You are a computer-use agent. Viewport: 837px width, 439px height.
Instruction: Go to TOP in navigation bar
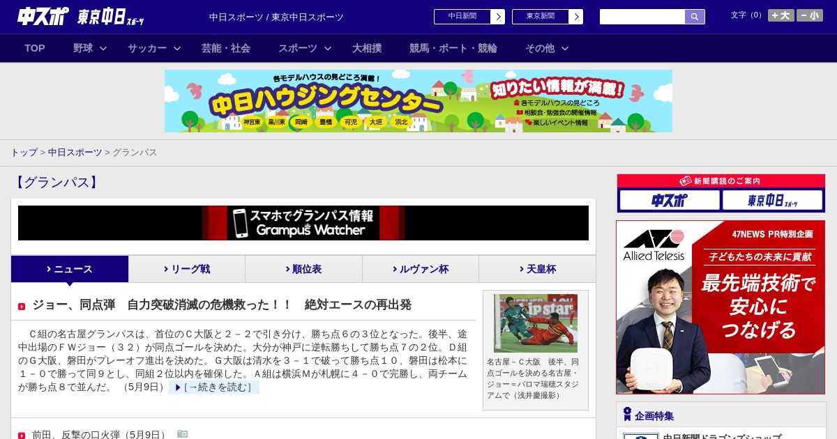tap(35, 48)
